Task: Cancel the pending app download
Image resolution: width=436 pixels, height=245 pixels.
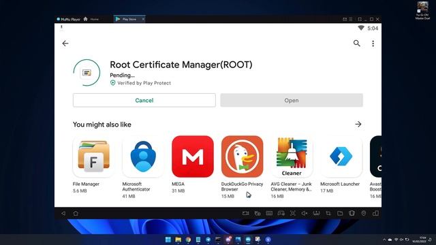Action: [144, 100]
